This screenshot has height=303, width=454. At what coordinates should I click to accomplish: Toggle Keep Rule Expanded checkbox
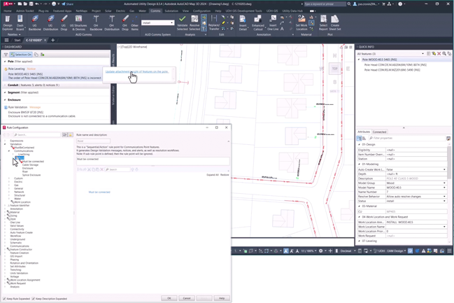[x=4, y=298]
